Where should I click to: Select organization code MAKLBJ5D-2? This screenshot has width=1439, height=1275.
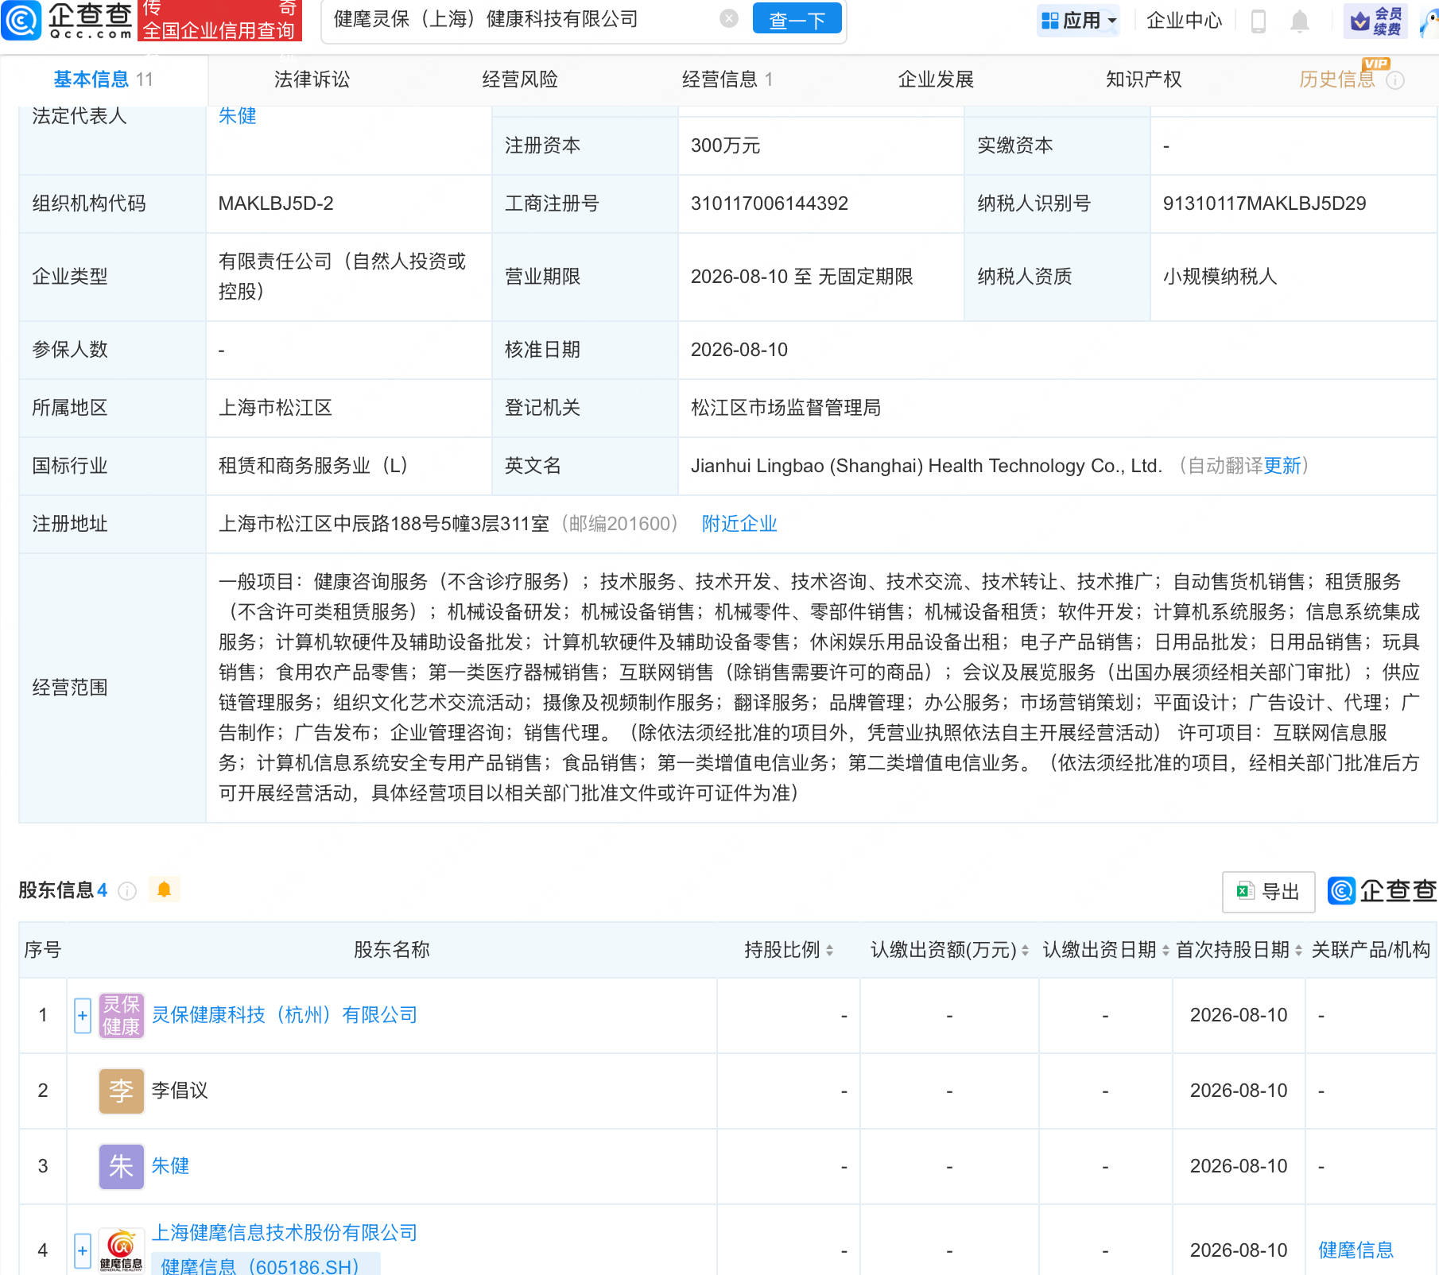click(x=276, y=203)
